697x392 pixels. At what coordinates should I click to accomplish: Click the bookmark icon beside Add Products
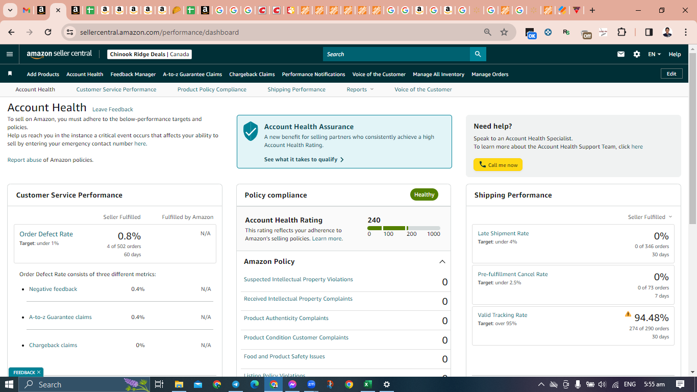[10, 74]
